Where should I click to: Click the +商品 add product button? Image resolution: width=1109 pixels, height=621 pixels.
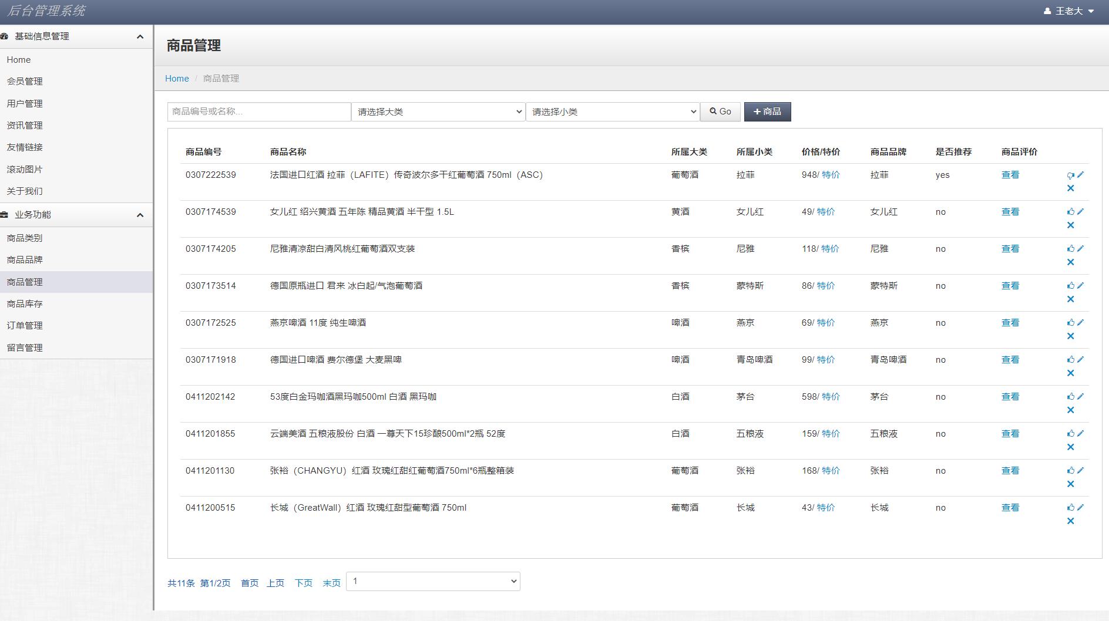click(767, 112)
